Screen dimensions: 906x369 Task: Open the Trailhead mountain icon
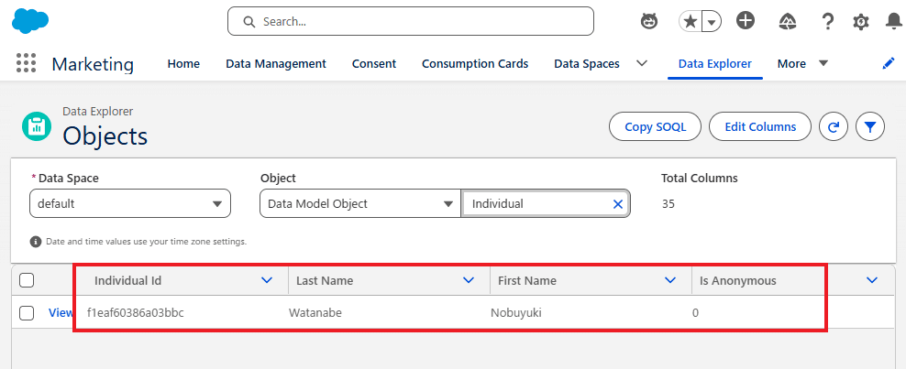point(788,22)
